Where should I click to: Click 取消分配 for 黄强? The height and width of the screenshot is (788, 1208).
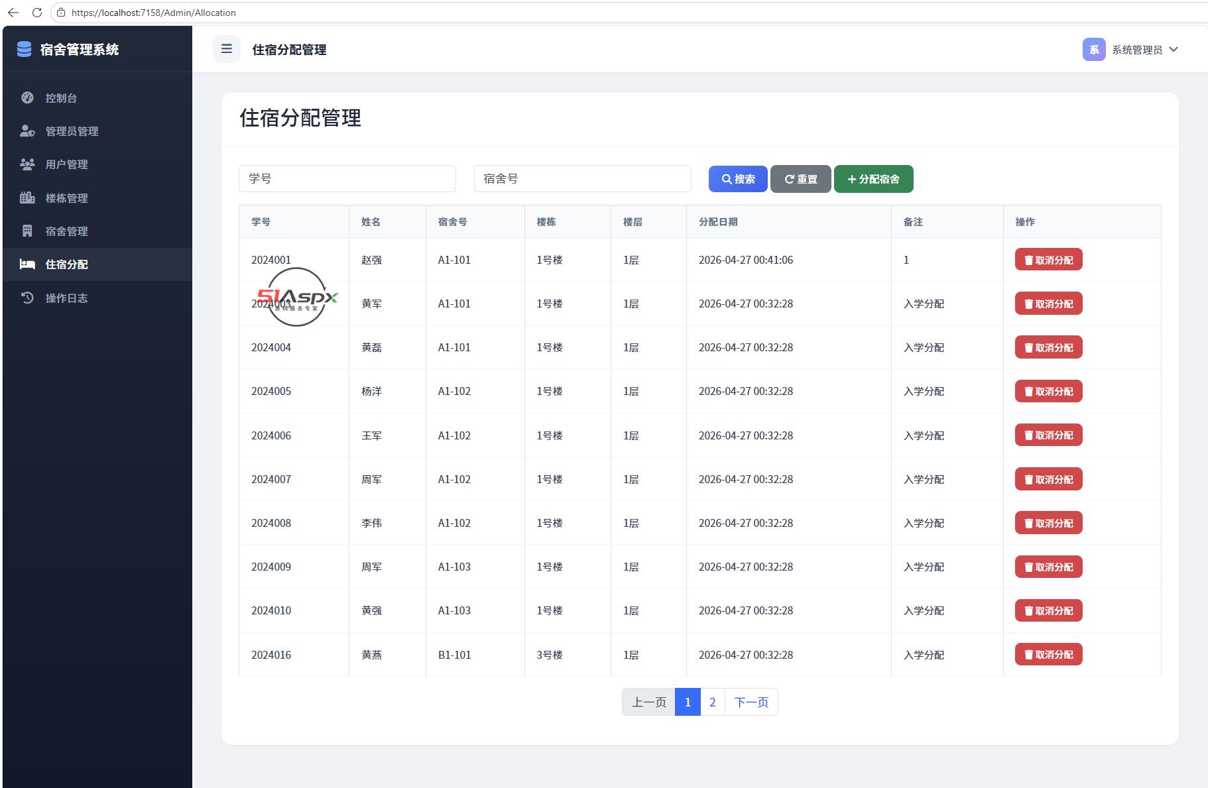coord(1048,610)
